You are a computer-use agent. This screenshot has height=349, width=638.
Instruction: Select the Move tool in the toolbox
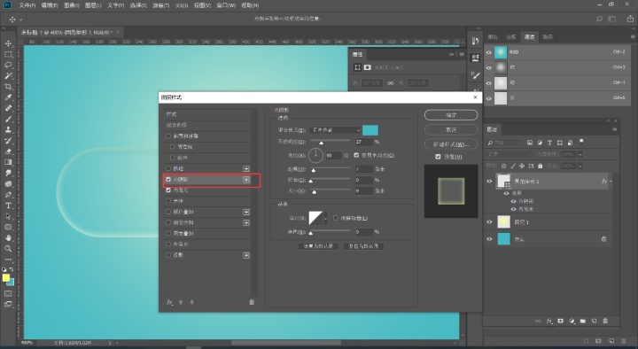click(8, 43)
